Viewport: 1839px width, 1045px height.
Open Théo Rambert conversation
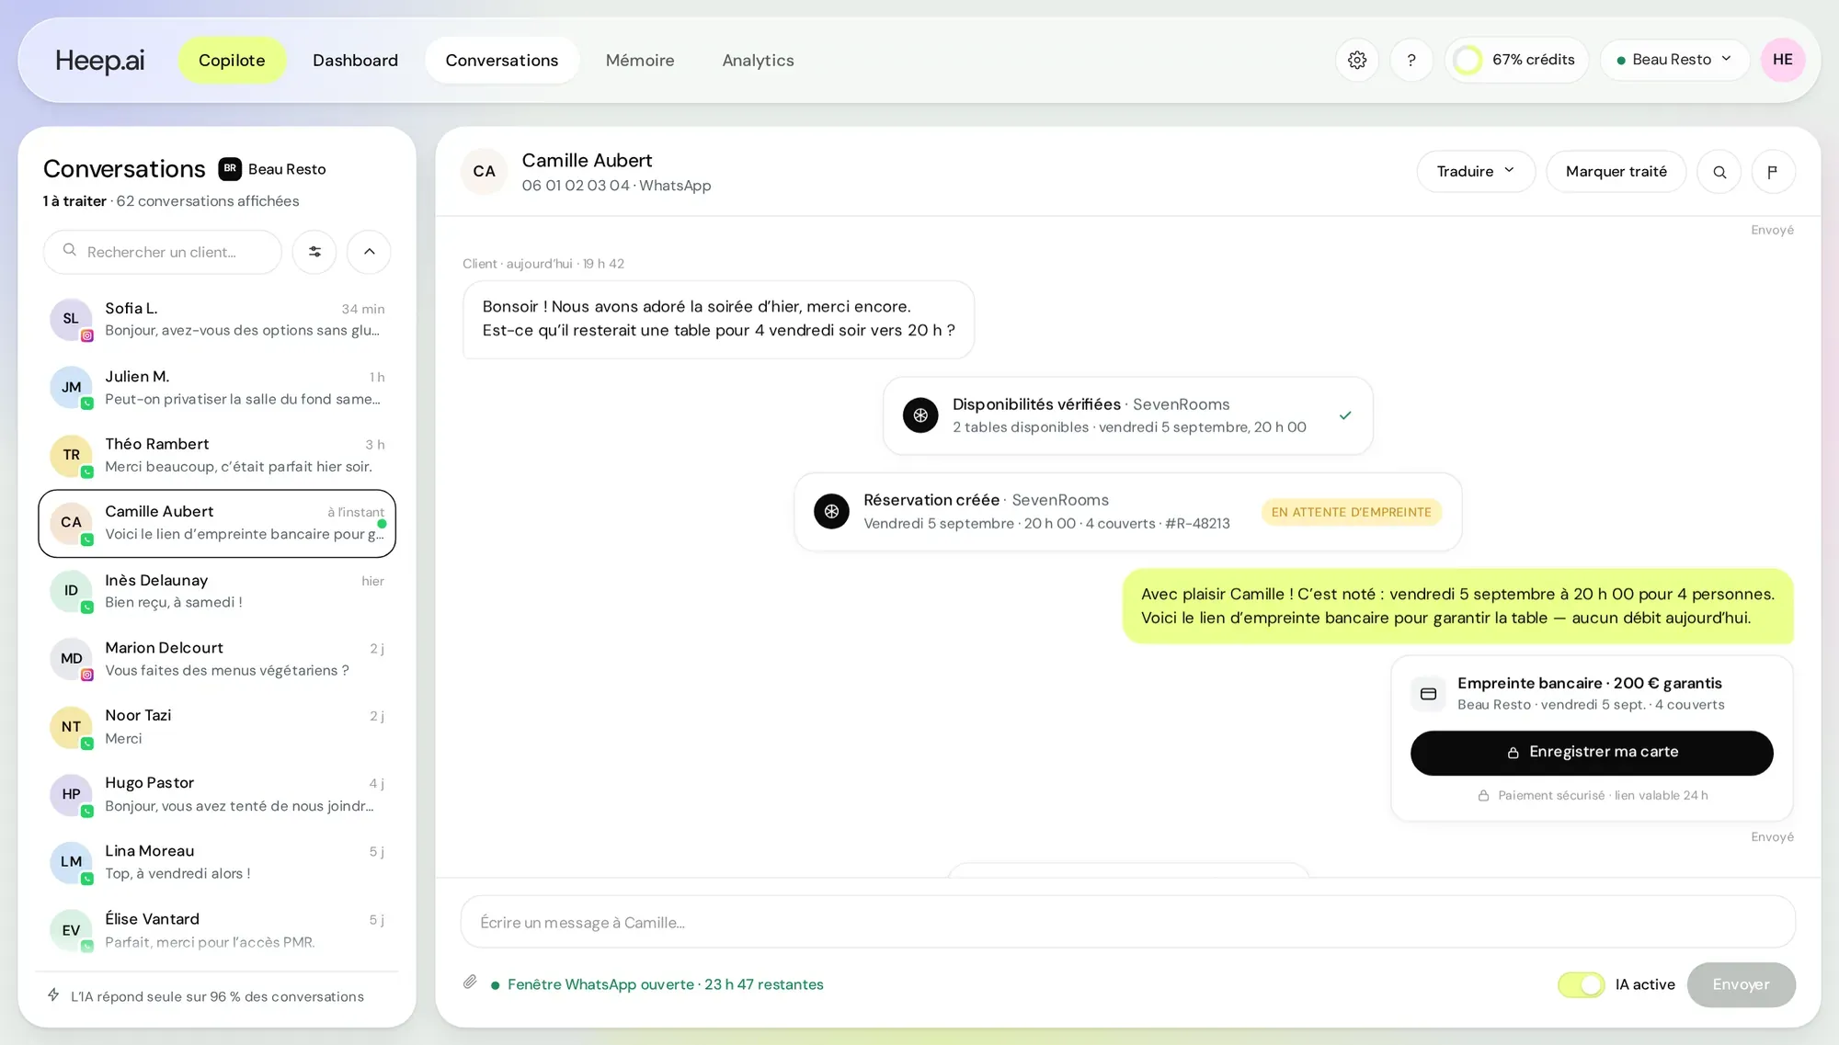pos(217,455)
